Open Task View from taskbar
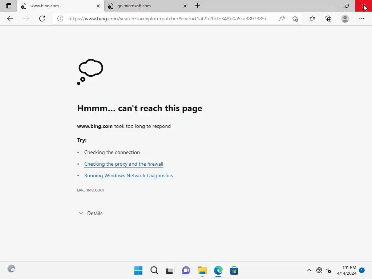The image size is (372, 279). click(169, 270)
